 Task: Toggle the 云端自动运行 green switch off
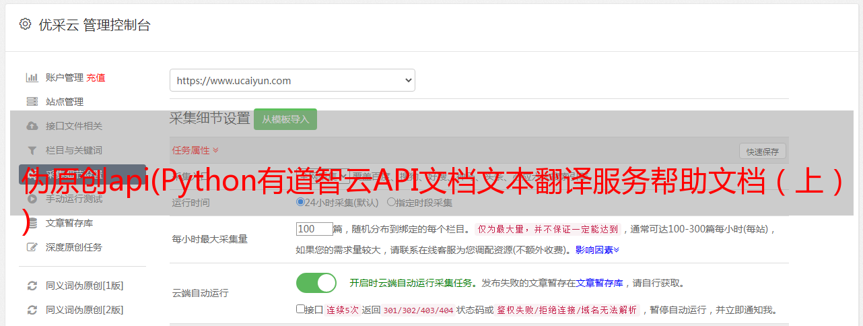pos(316,283)
